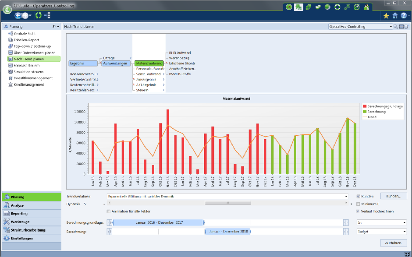The image size is (412, 257).
Task: Open Investitionsmanagement in sidebar
Action: [x=33, y=78]
